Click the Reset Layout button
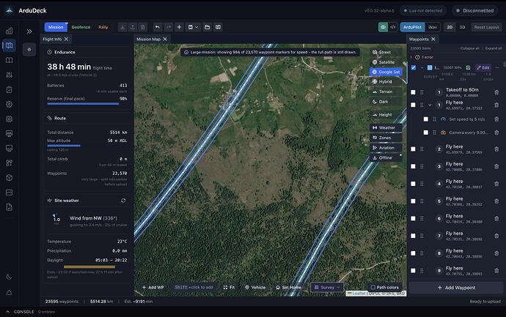 [x=486, y=27]
